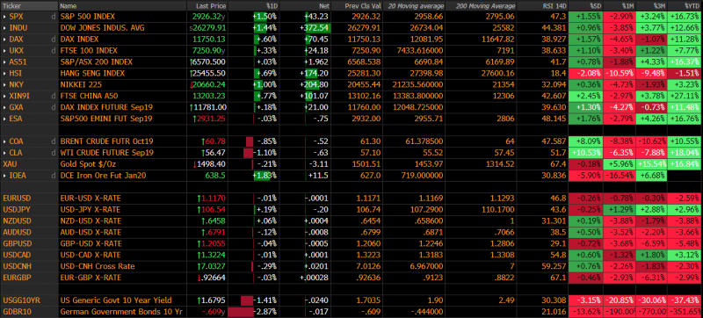
Task: Expand the HSI ticker row triangle
Action: 5,74
